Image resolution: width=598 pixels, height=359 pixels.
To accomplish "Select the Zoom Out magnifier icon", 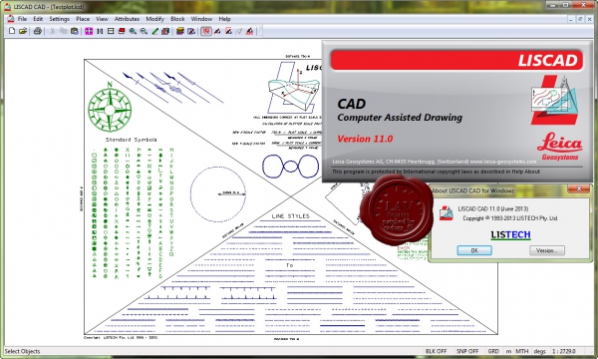I will click(x=144, y=31).
